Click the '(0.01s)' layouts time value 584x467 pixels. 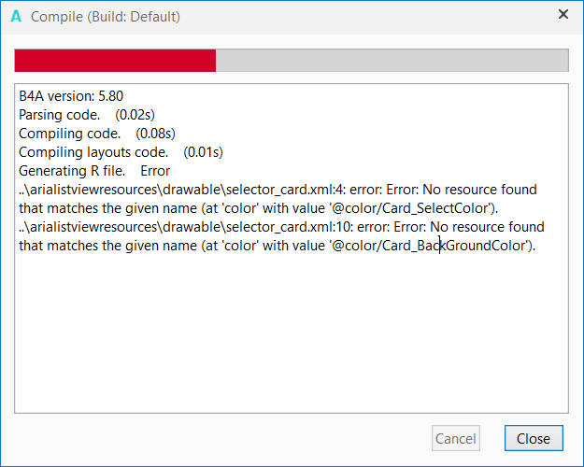203,151
